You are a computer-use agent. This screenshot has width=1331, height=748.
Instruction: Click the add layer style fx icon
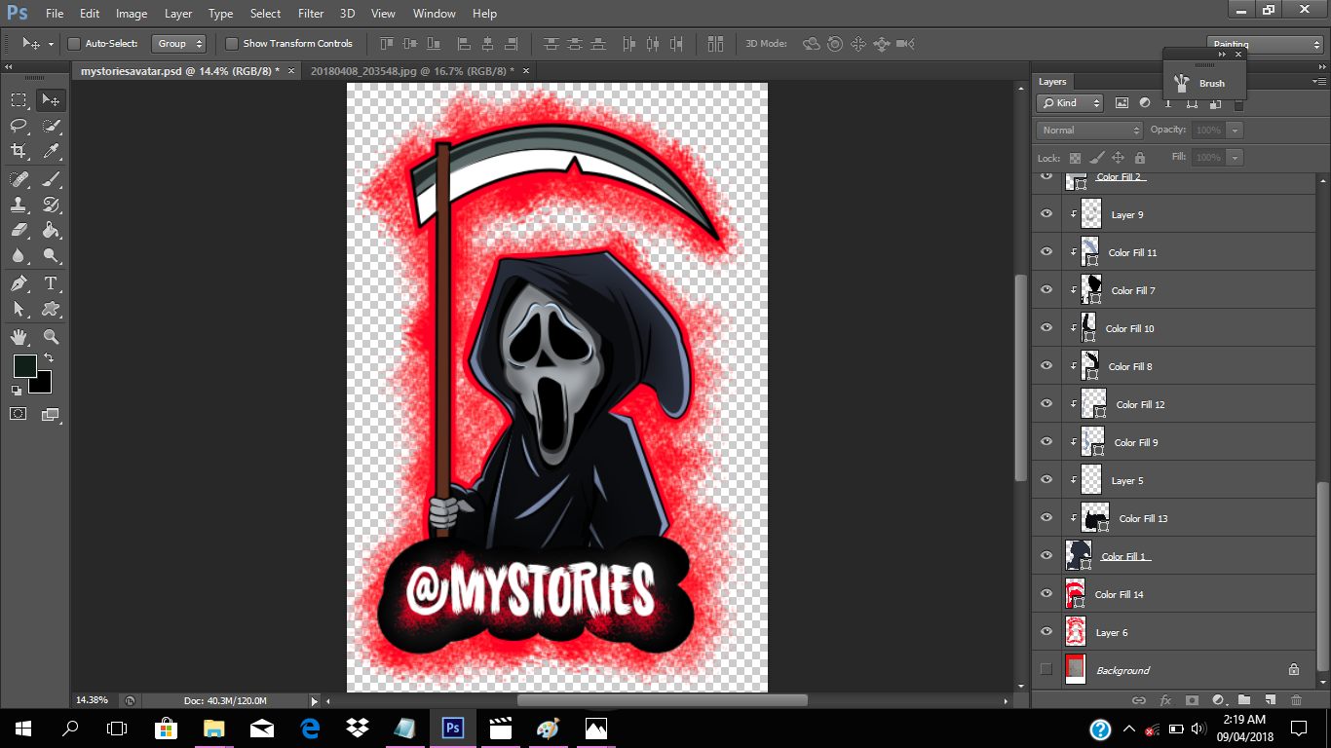(x=1165, y=699)
